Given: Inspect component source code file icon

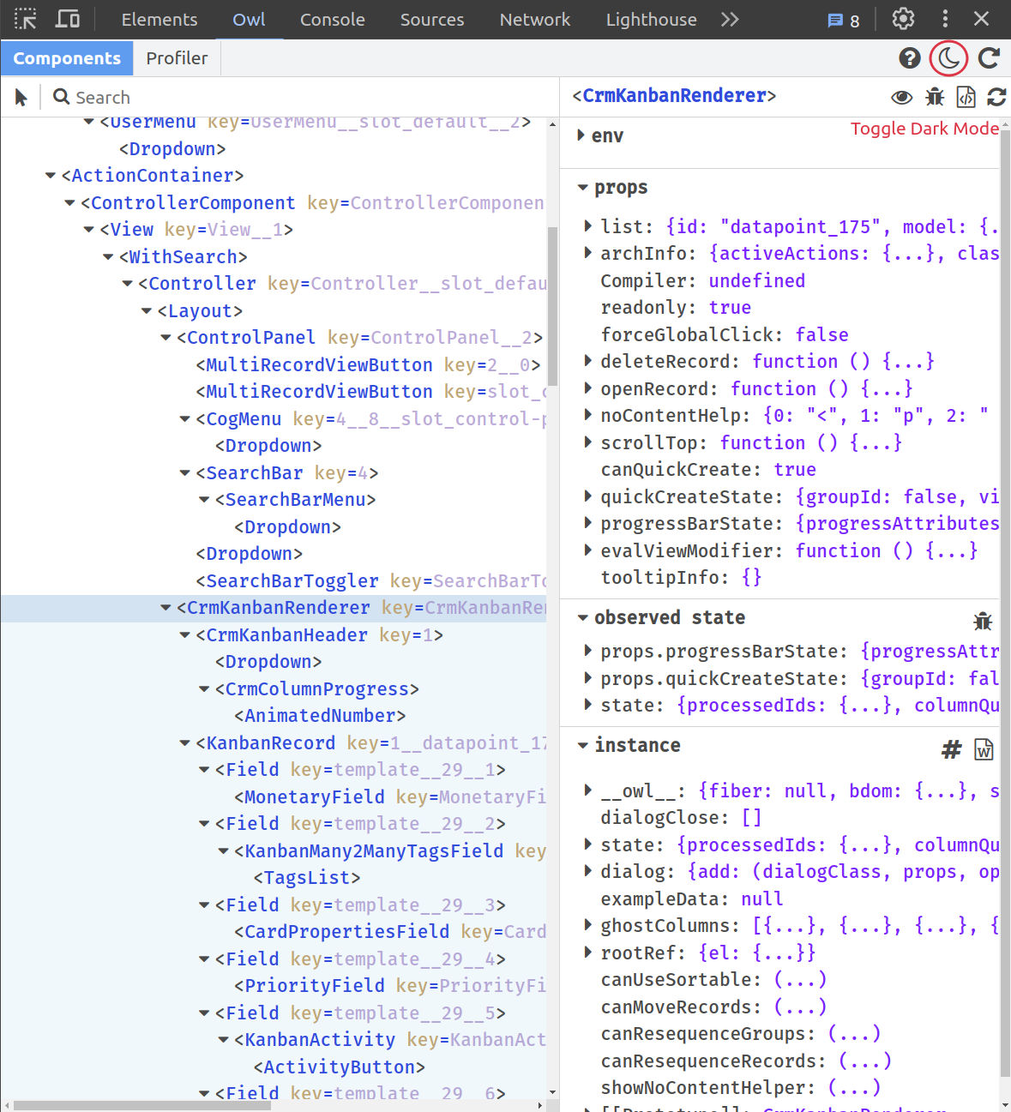Looking at the screenshot, I should (x=966, y=97).
